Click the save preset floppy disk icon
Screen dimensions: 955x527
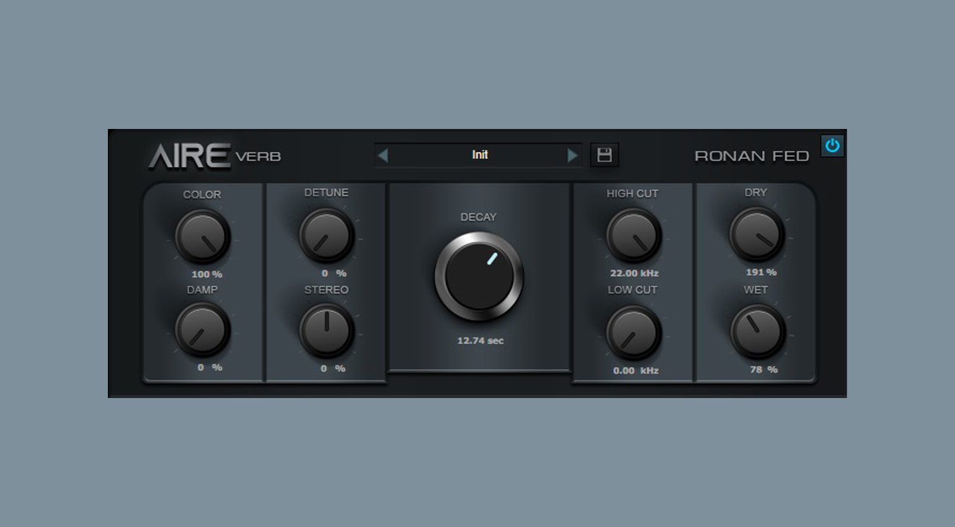click(604, 155)
